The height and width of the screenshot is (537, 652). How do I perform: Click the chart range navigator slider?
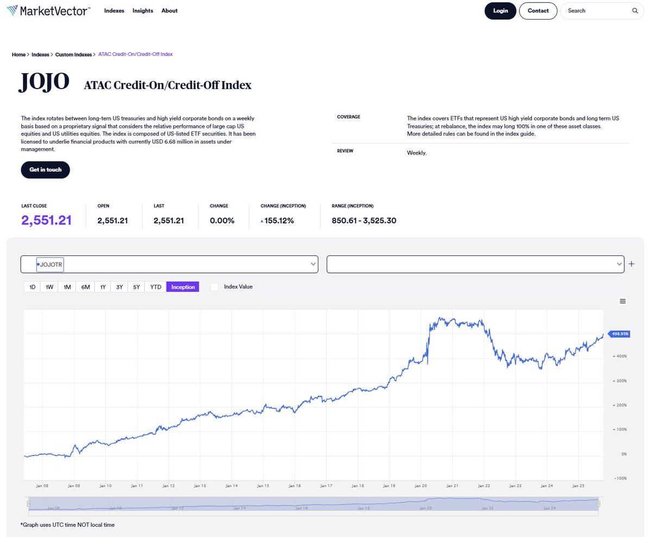tap(313, 504)
